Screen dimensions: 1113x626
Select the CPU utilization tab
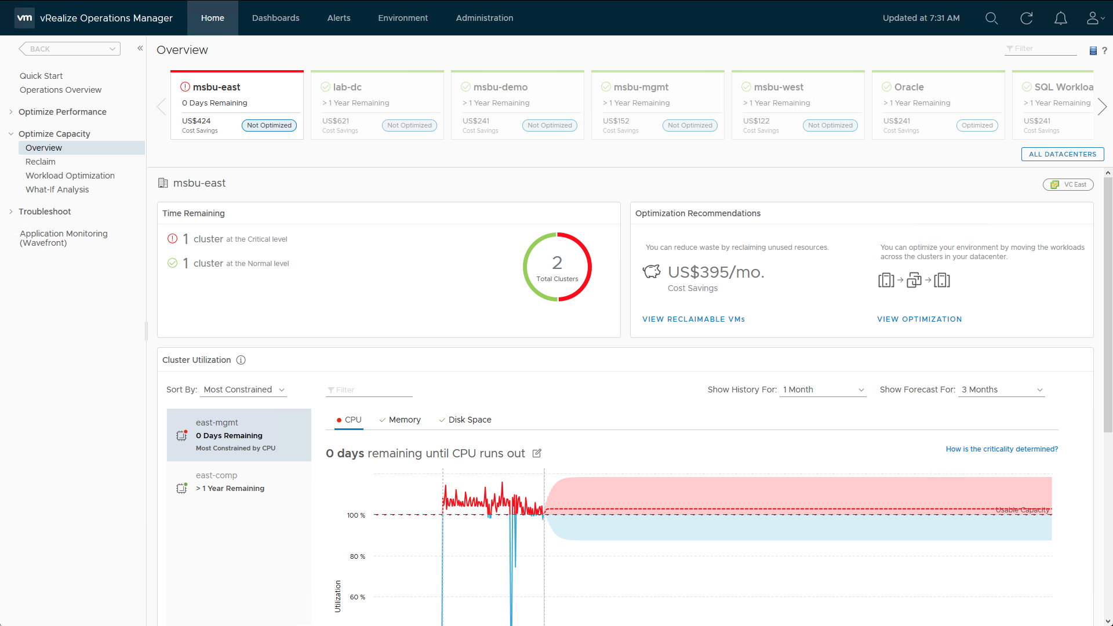[348, 420]
